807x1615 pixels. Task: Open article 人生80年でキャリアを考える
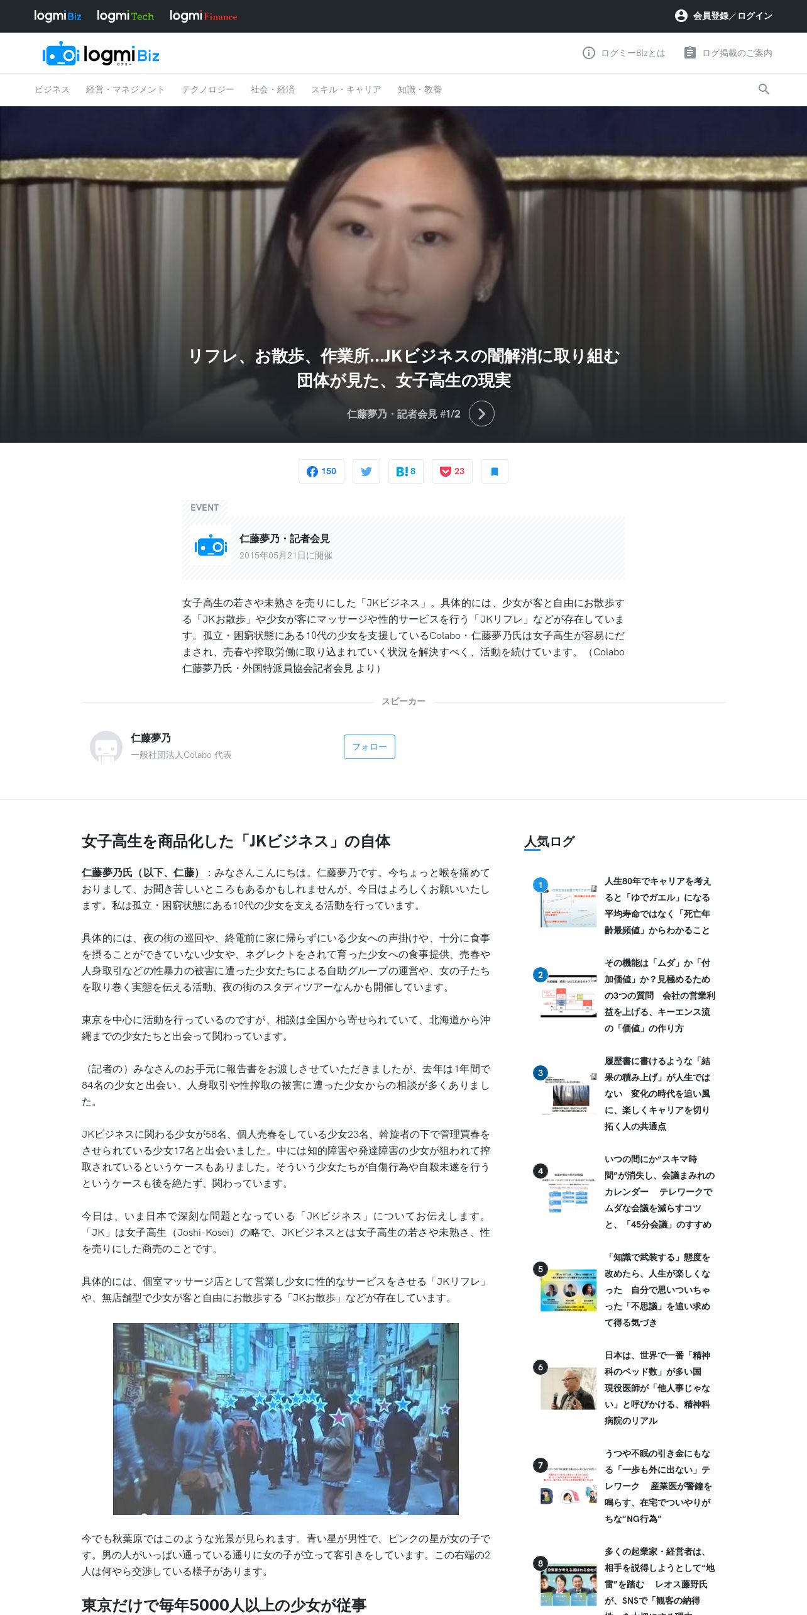(x=657, y=906)
